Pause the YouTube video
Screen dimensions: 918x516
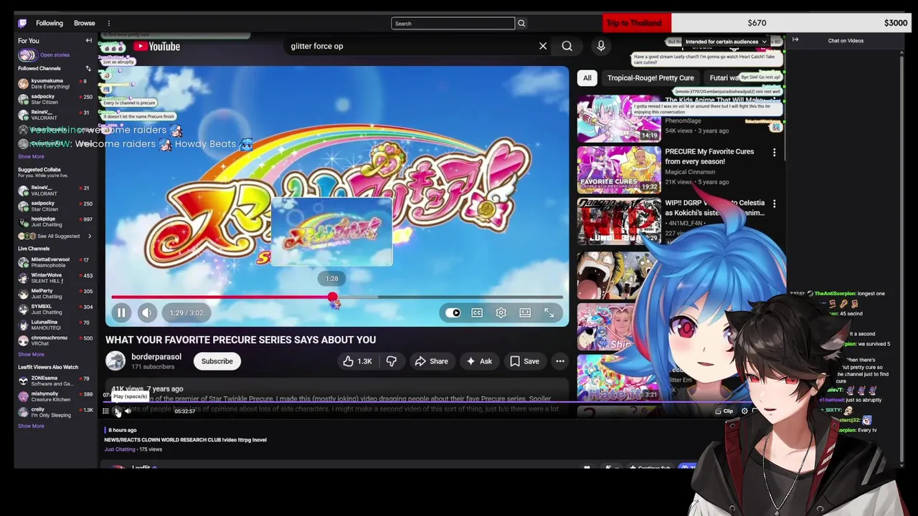coord(121,312)
